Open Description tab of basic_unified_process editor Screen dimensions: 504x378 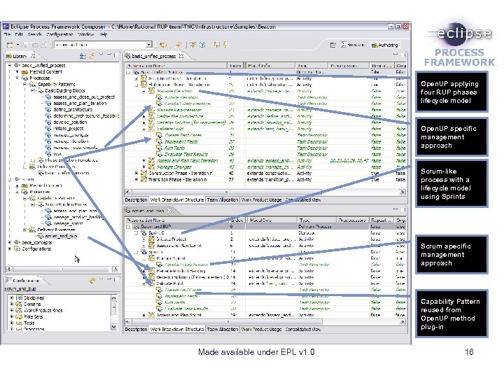point(136,199)
